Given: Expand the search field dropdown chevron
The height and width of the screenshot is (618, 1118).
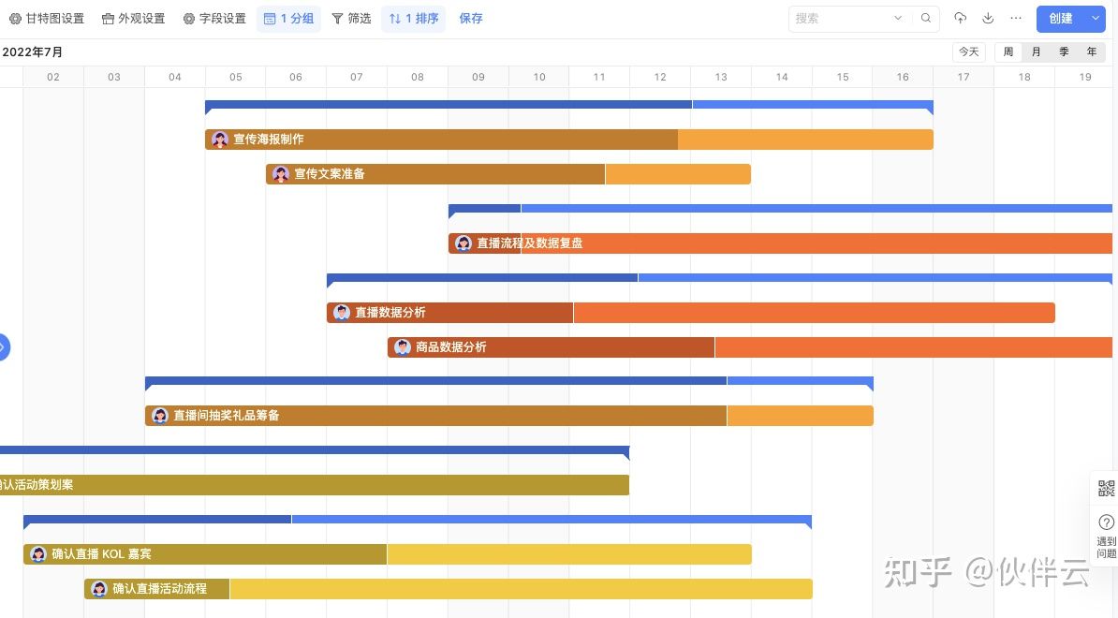Looking at the screenshot, I should click(x=898, y=19).
